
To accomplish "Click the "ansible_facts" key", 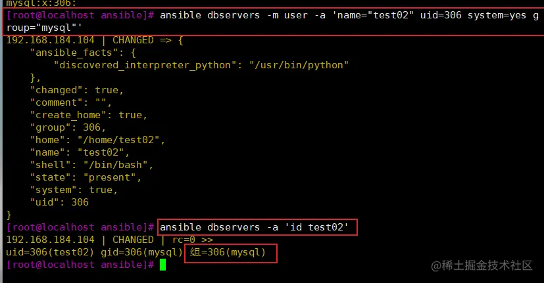I will click(x=74, y=53).
